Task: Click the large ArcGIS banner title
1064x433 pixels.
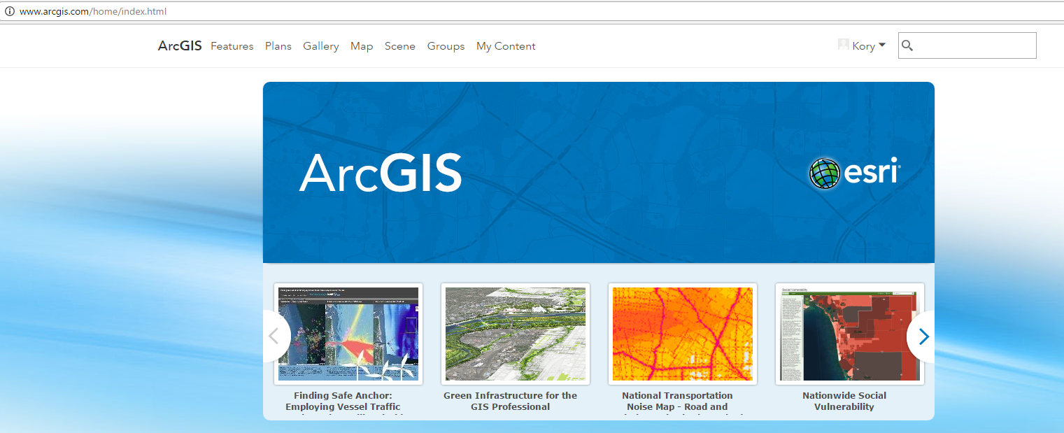Action: pyautogui.click(x=381, y=173)
